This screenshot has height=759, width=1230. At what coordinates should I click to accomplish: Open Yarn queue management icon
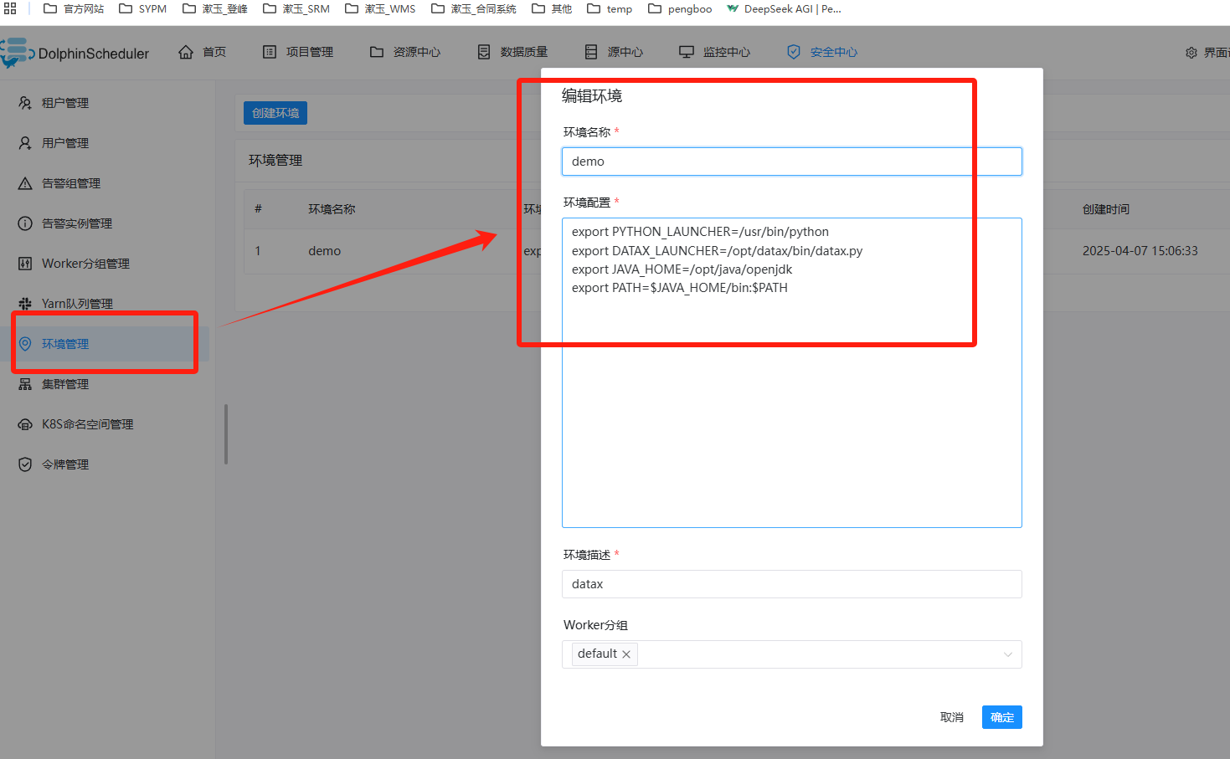coord(25,304)
